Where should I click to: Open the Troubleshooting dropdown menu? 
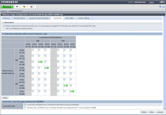15,11
